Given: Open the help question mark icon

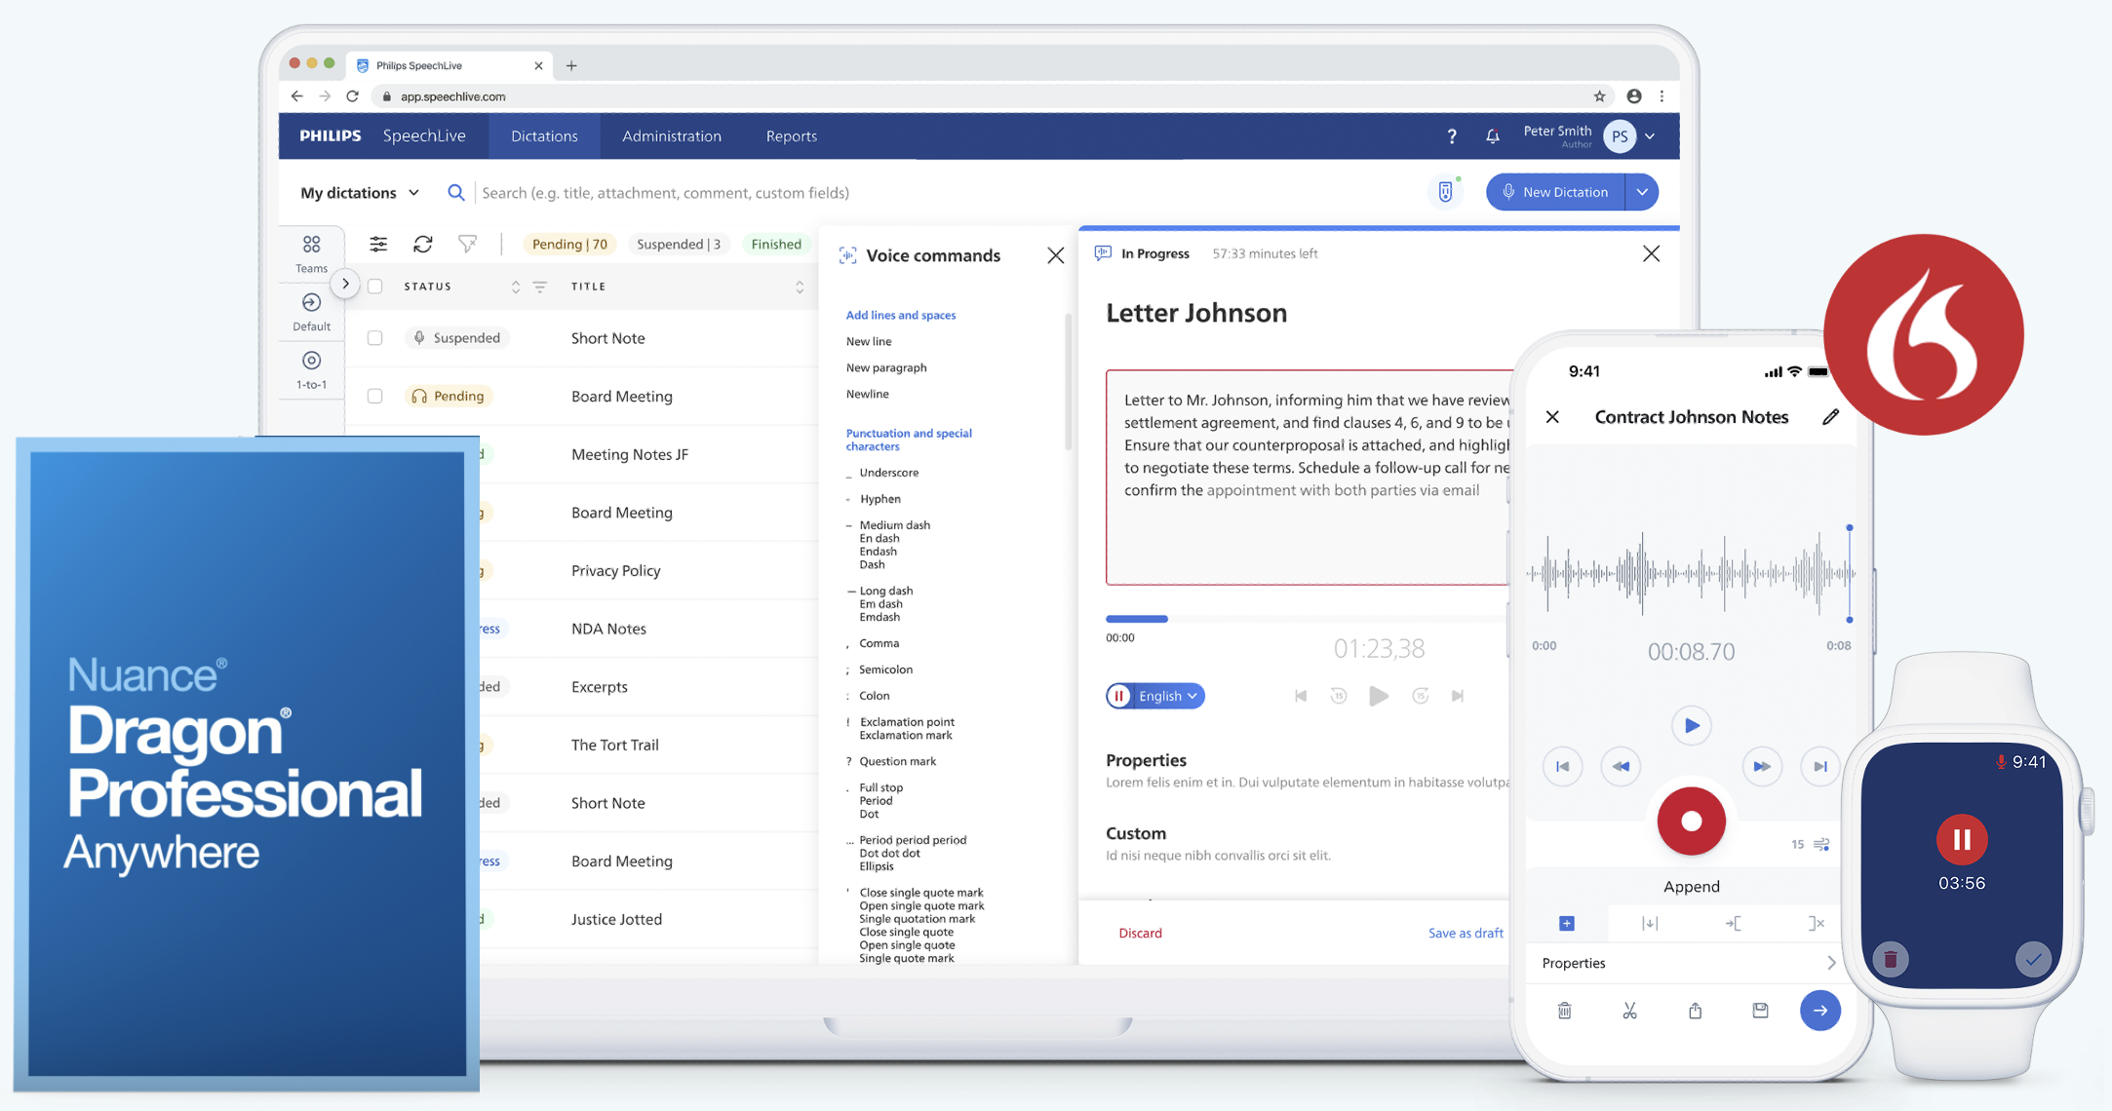Looking at the screenshot, I should [x=1451, y=136].
